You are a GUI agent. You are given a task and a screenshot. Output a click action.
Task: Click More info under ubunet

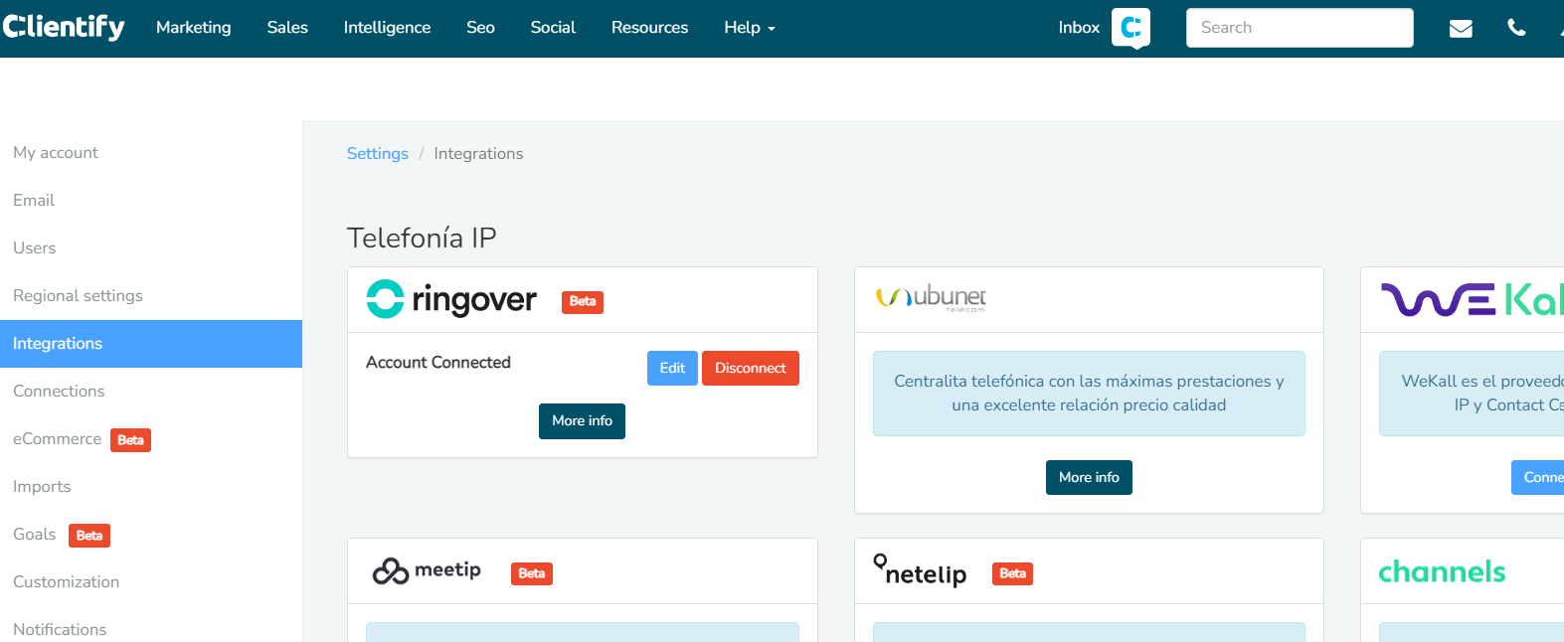pos(1089,477)
